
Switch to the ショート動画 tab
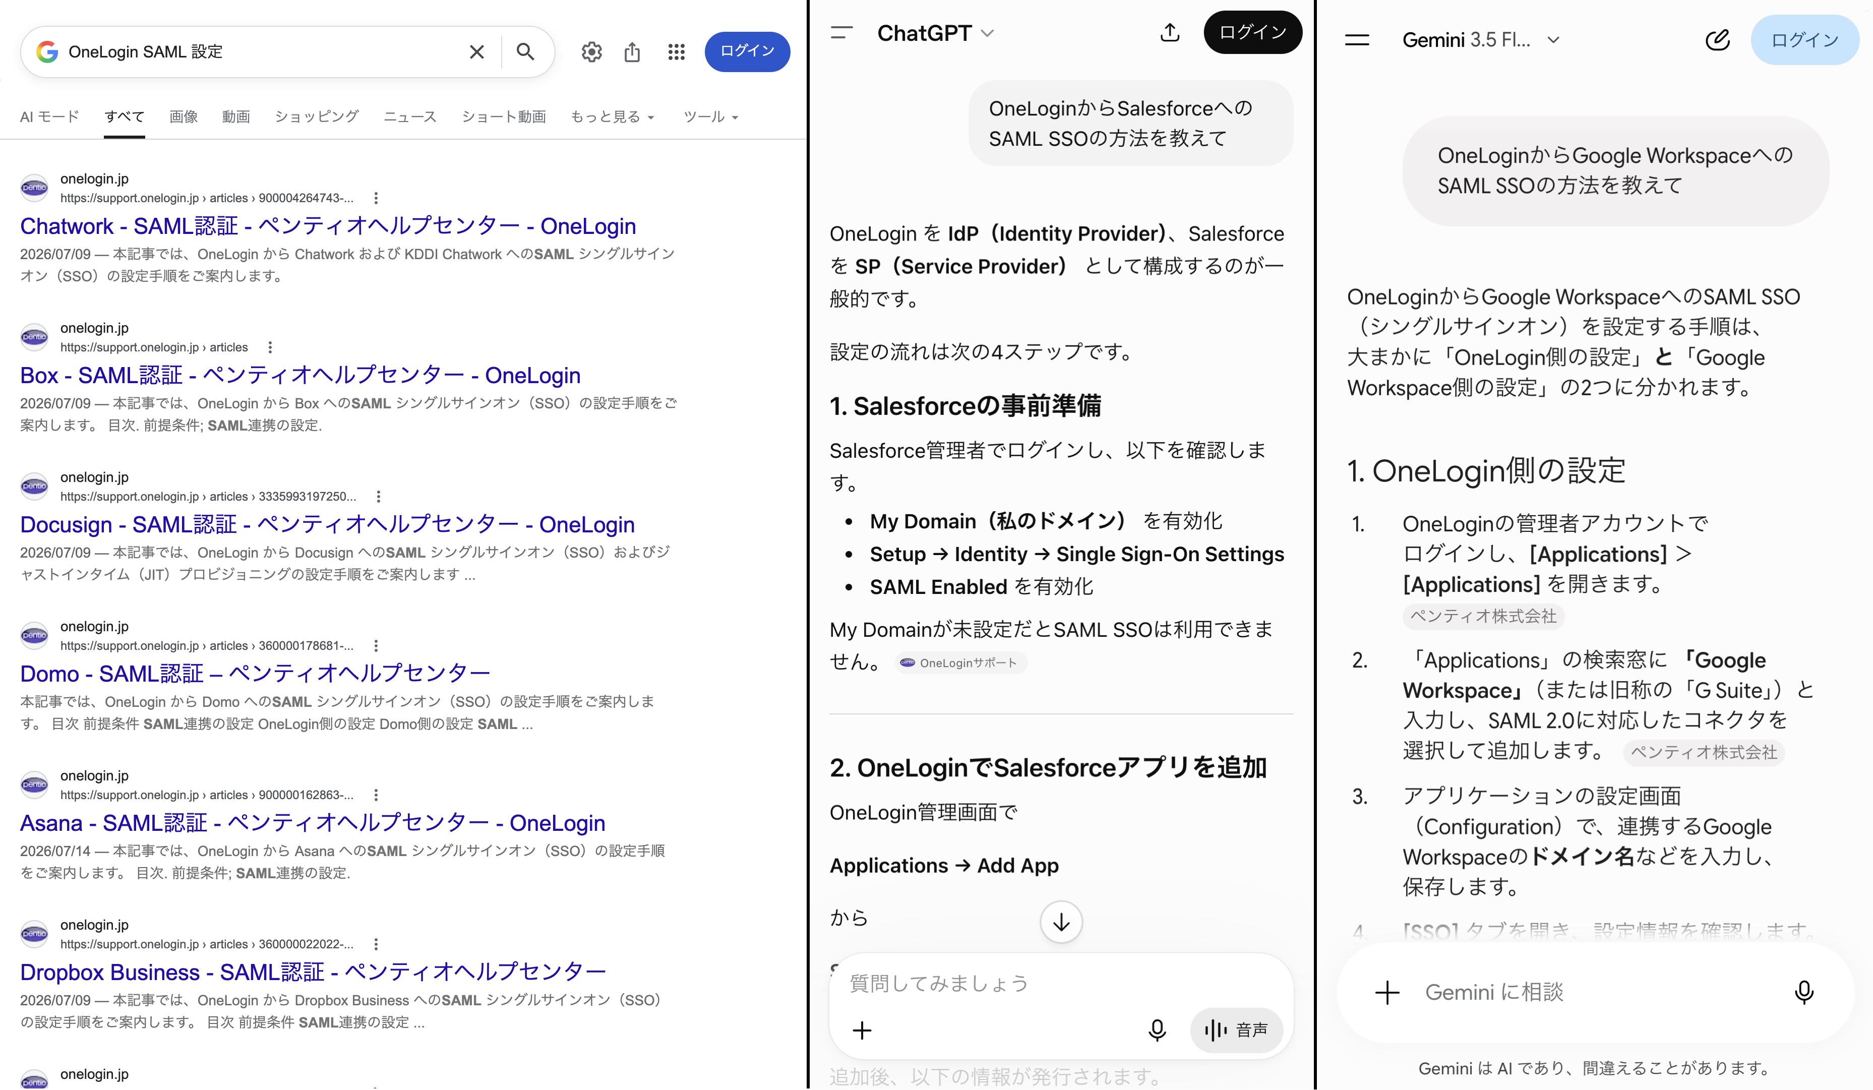pyautogui.click(x=504, y=116)
